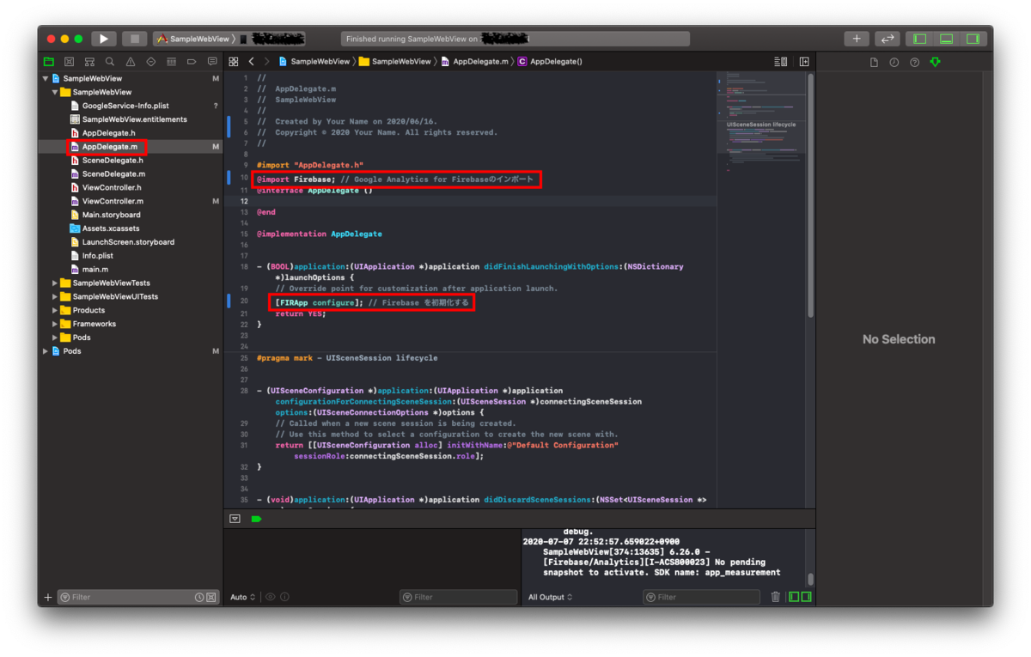Expand the Pods folder
Screen dimensions: 1031x657
click(x=55, y=338)
